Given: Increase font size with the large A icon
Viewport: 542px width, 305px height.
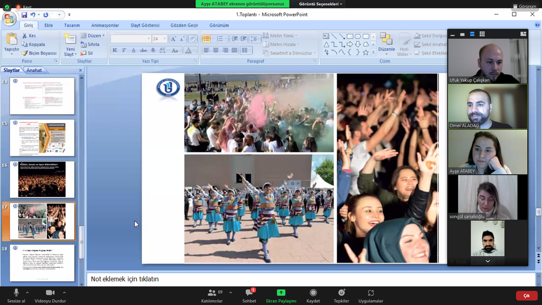Looking at the screenshot, I should 173,39.
